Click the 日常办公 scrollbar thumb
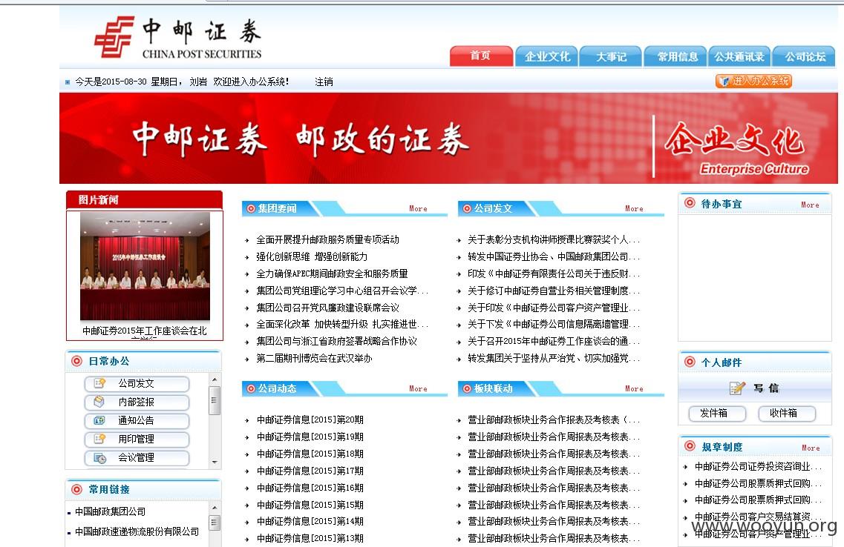Screen dimensions: 844x547 215,400
